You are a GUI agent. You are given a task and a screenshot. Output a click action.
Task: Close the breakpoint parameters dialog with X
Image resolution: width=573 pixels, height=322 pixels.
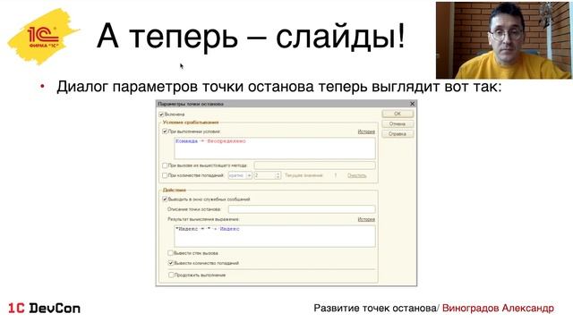pos(412,104)
